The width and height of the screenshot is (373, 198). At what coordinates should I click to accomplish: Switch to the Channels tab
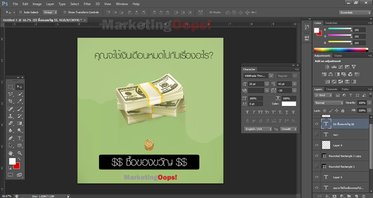[331, 89]
